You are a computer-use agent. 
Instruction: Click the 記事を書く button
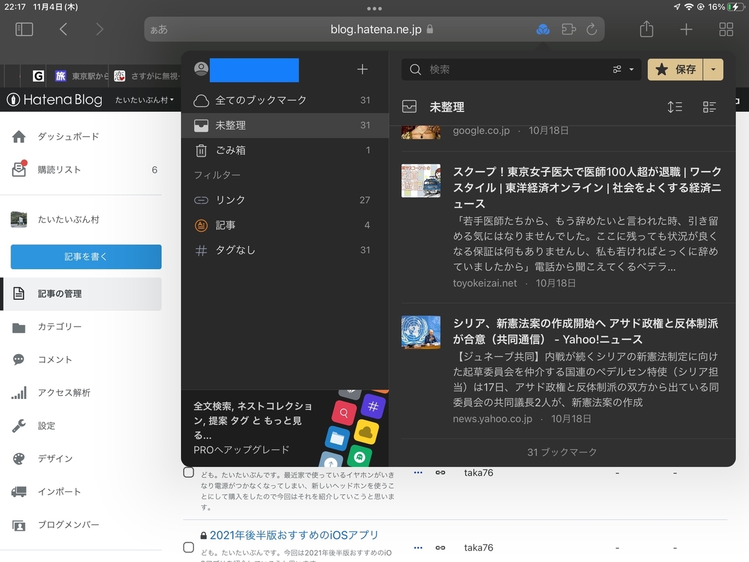click(x=86, y=257)
